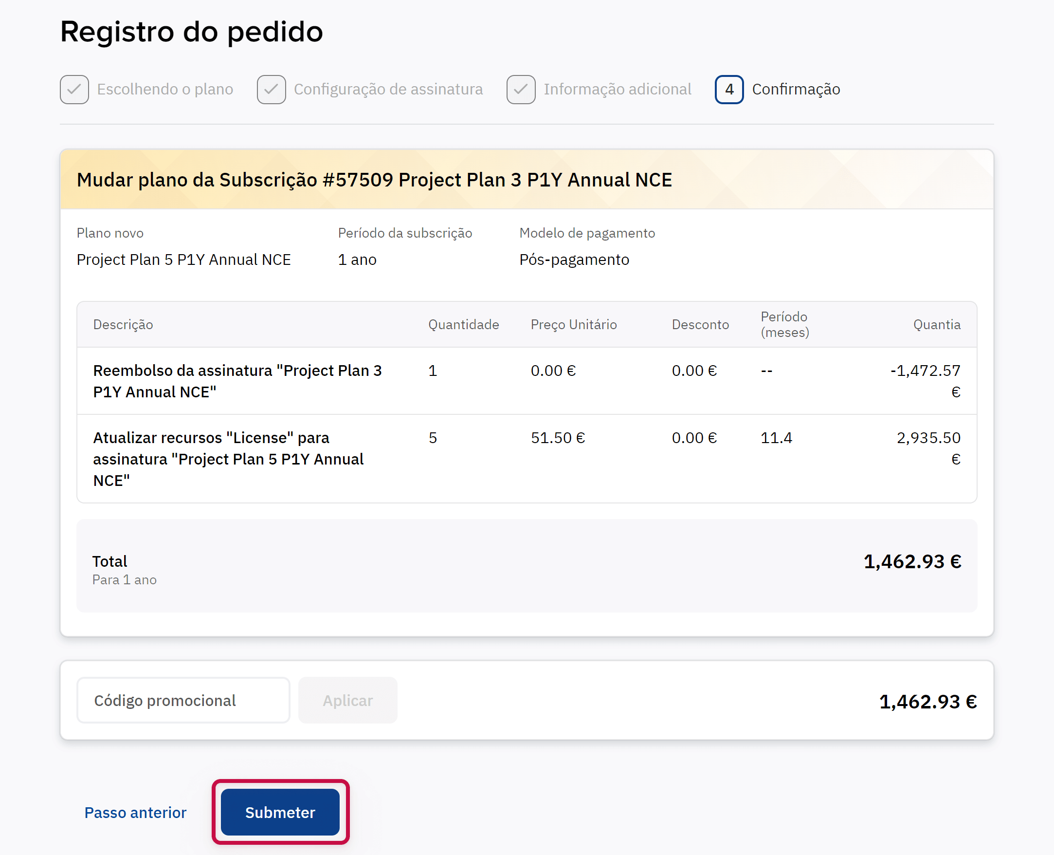The height and width of the screenshot is (855, 1054).
Task: Click the Configuração de assinatura checkmark icon
Action: [x=271, y=89]
